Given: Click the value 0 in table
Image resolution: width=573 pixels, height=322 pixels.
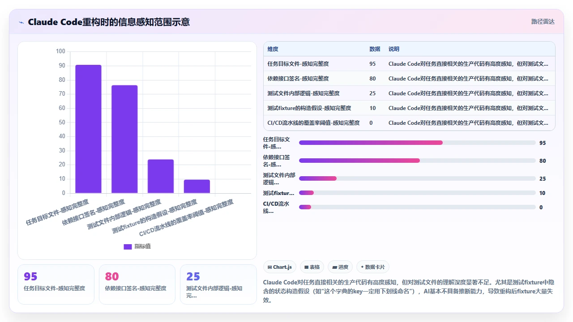Looking at the screenshot, I should point(371,123).
